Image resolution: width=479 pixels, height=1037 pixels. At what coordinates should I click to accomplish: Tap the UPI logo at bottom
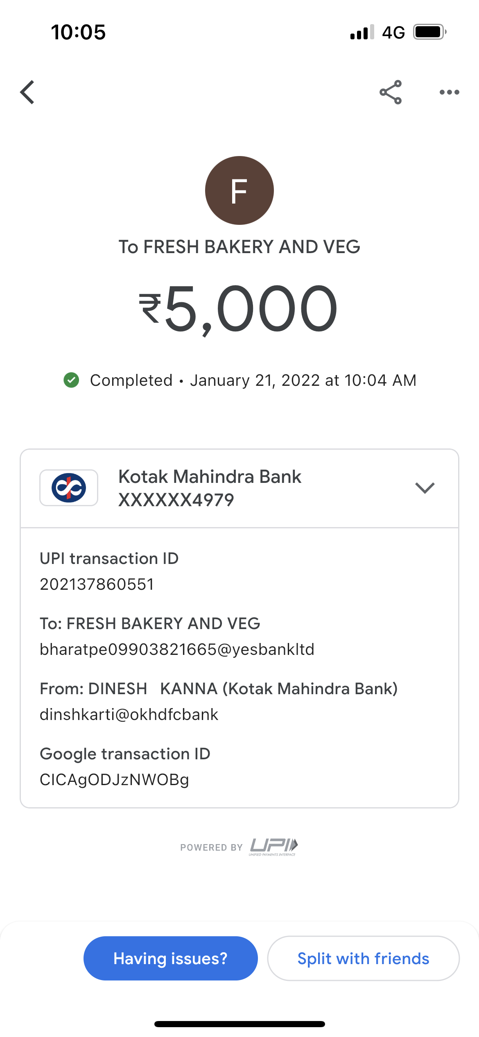coord(273,846)
